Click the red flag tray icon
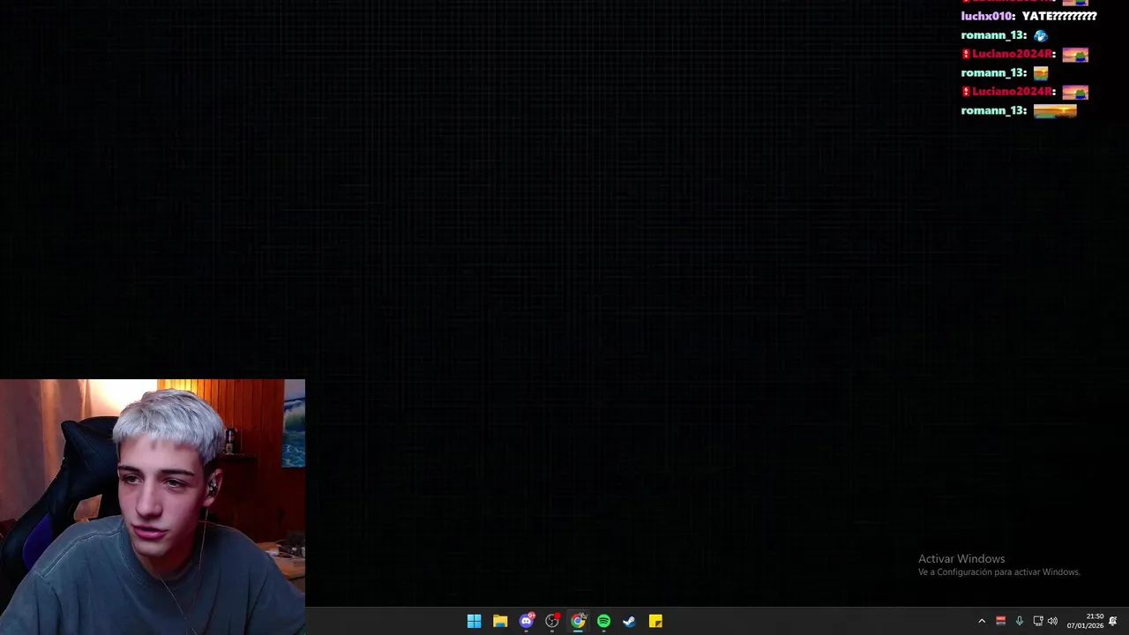Screen dimensions: 1129x635 coord(1000,621)
